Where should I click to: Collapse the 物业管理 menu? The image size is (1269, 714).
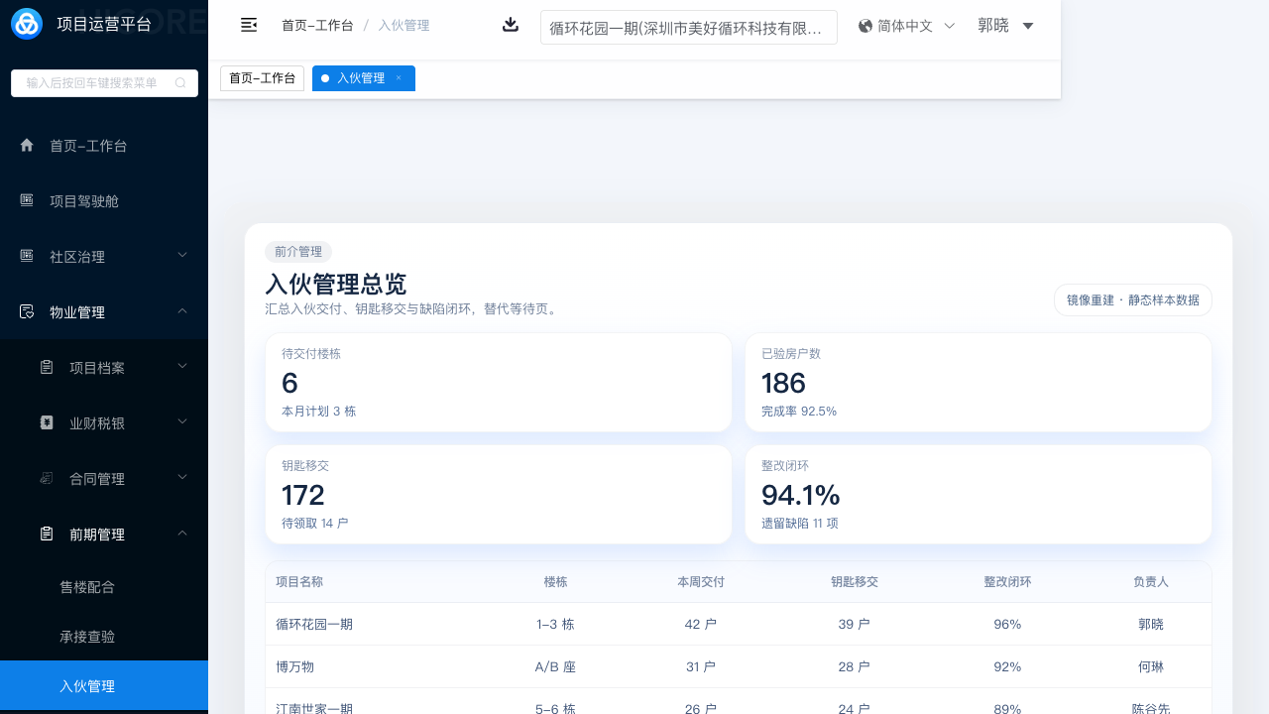182,312
